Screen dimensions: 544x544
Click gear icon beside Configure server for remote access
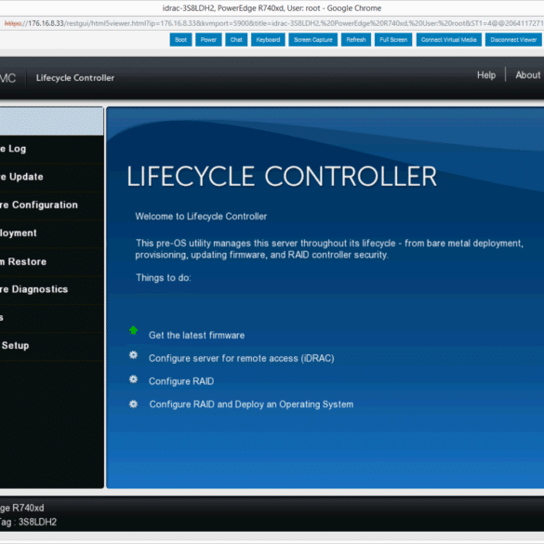click(133, 355)
